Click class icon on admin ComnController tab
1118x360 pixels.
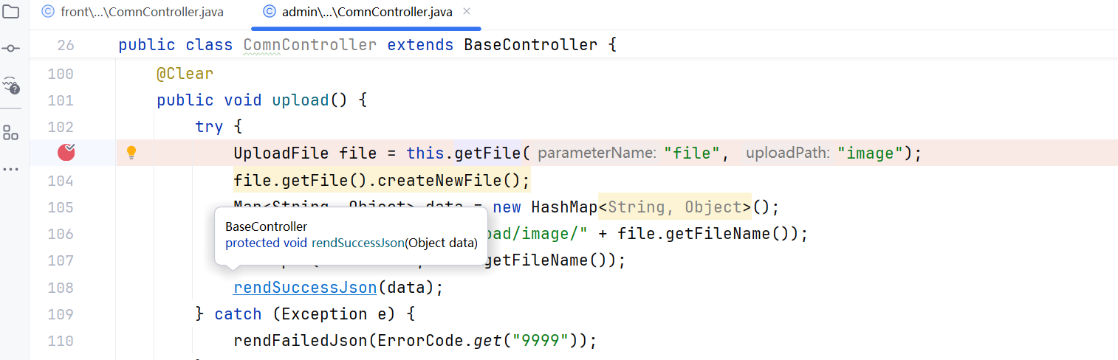coord(270,12)
